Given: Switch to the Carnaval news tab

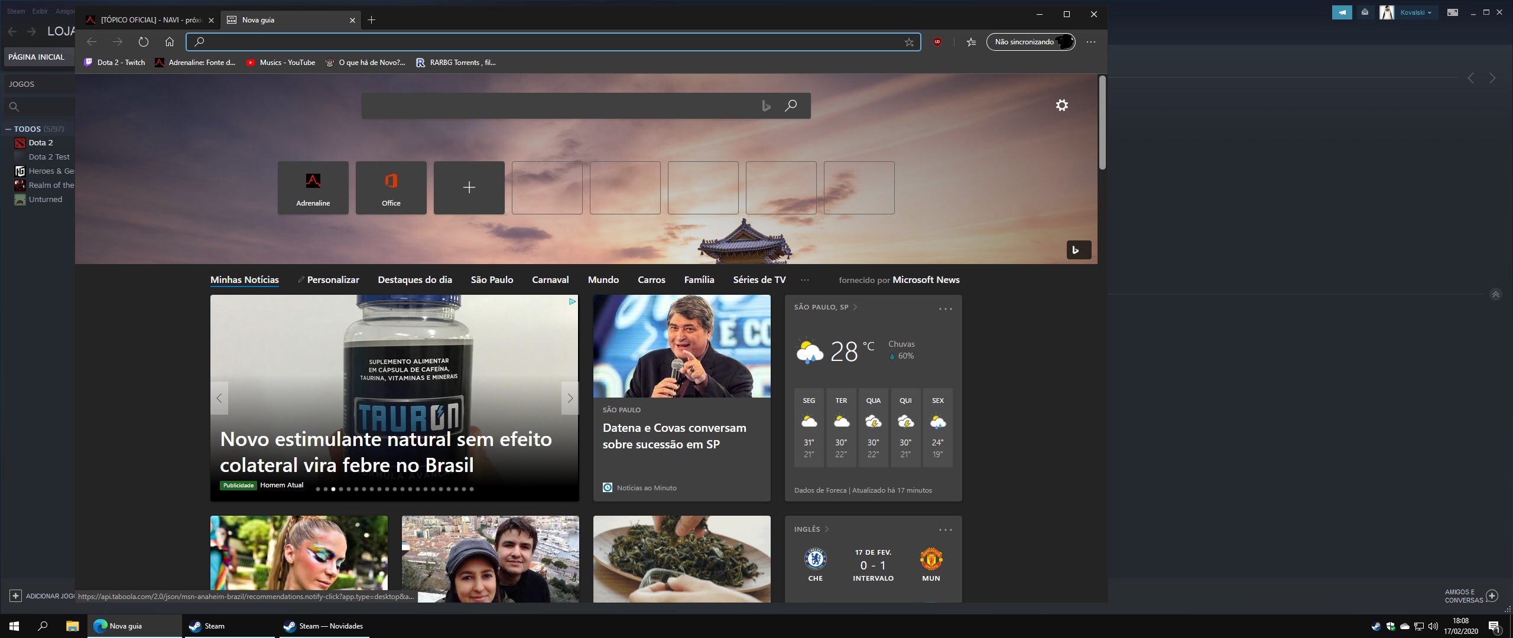Looking at the screenshot, I should [x=550, y=280].
